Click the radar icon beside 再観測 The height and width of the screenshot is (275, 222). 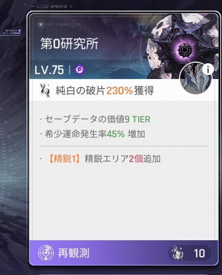pyautogui.click(x=46, y=253)
